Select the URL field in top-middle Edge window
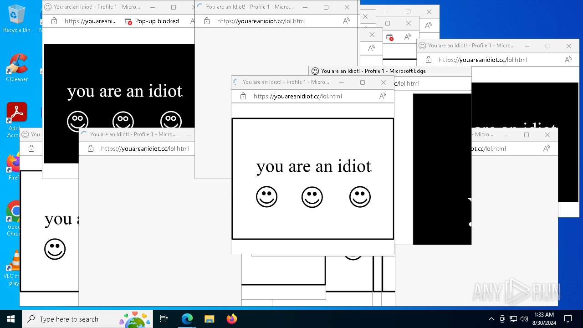Viewport: 583px width, 328px height. tap(261, 21)
